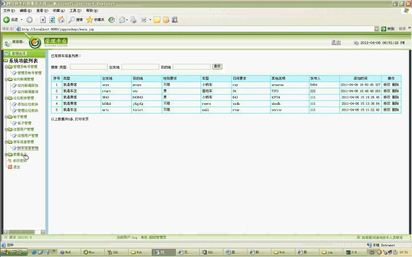412x257 pixels.
Task: Click the 查找 search button
Action: pyautogui.click(x=217, y=67)
